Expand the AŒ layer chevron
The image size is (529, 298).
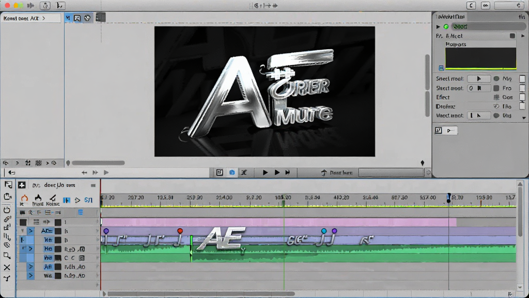coord(30,231)
